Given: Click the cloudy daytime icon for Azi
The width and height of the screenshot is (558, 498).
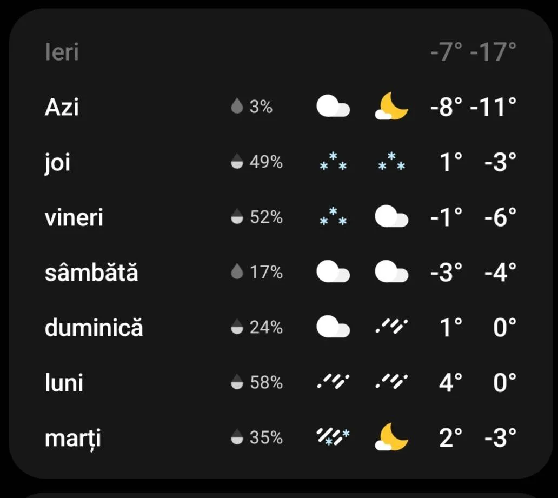Looking at the screenshot, I should click(333, 107).
